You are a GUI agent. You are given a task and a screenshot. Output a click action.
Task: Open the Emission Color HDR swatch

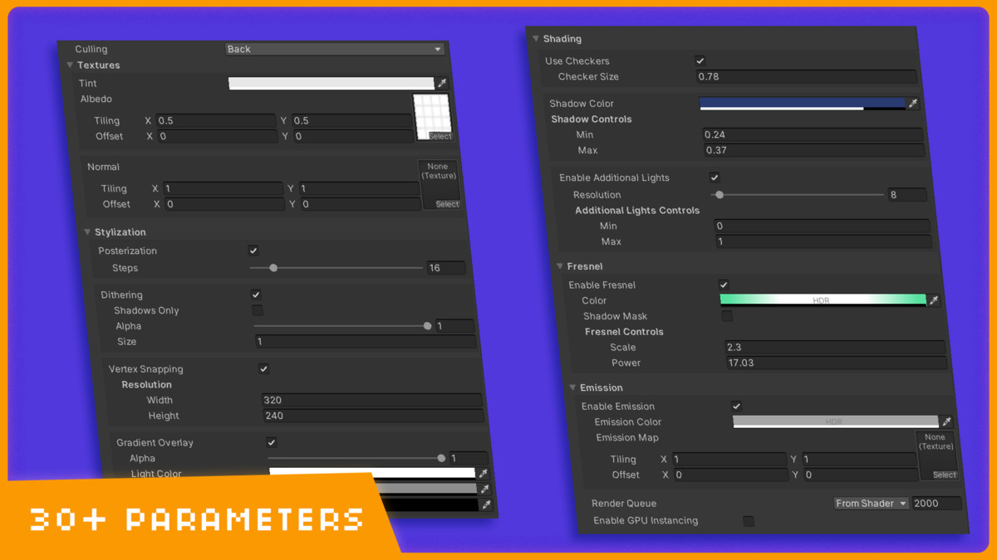[836, 421]
